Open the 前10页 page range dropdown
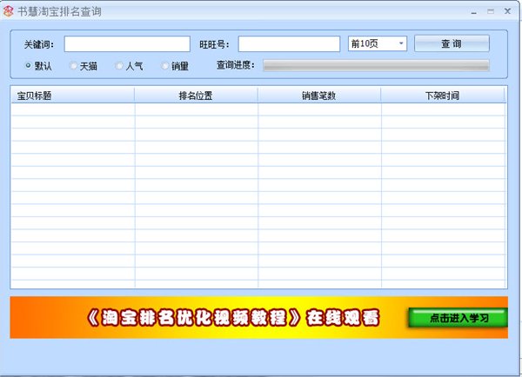 click(378, 43)
